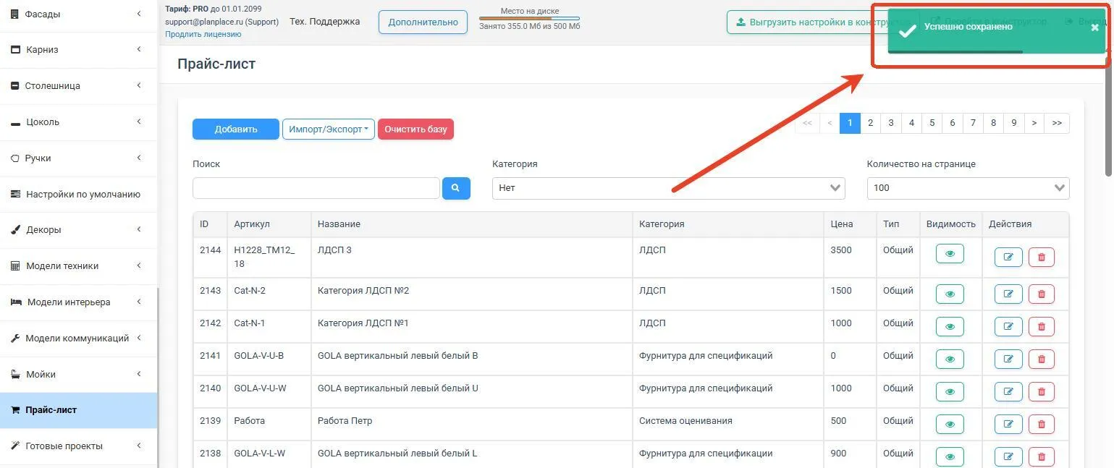The height and width of the screenshot is (468, 1114).
Task: Expand the Готовые проекты section
Action: 78,446
